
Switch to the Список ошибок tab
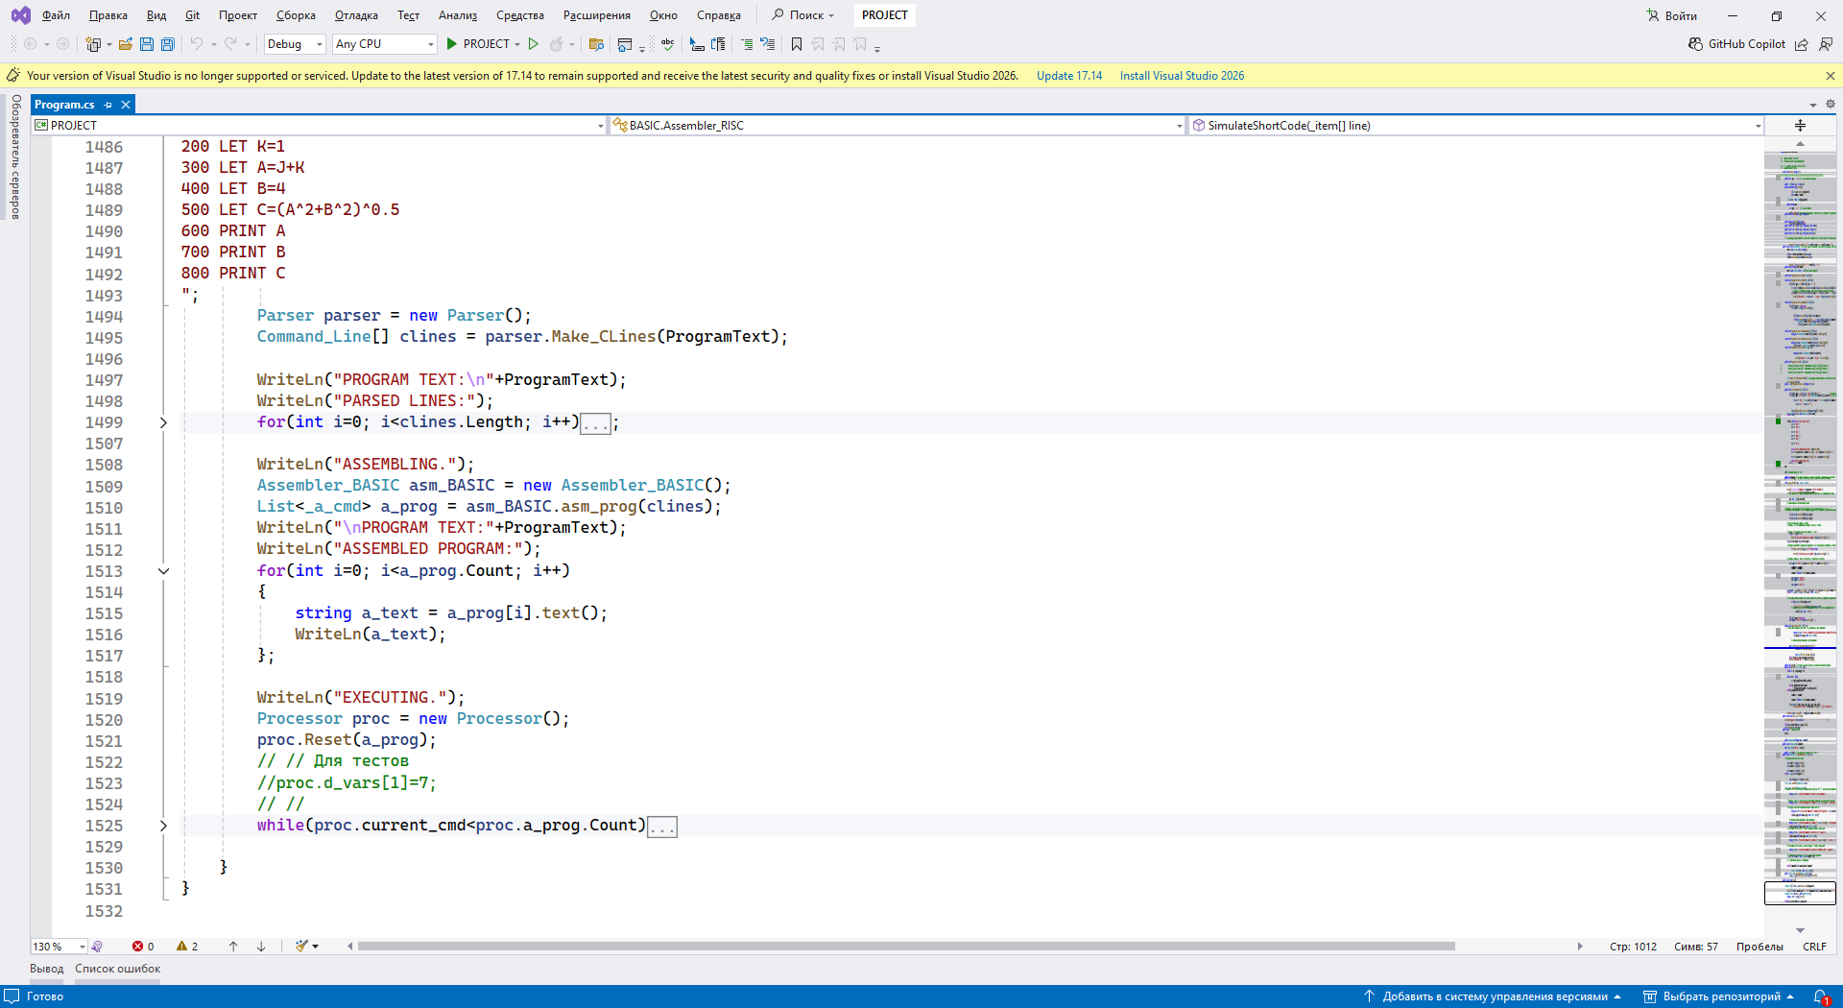(118, 969)
